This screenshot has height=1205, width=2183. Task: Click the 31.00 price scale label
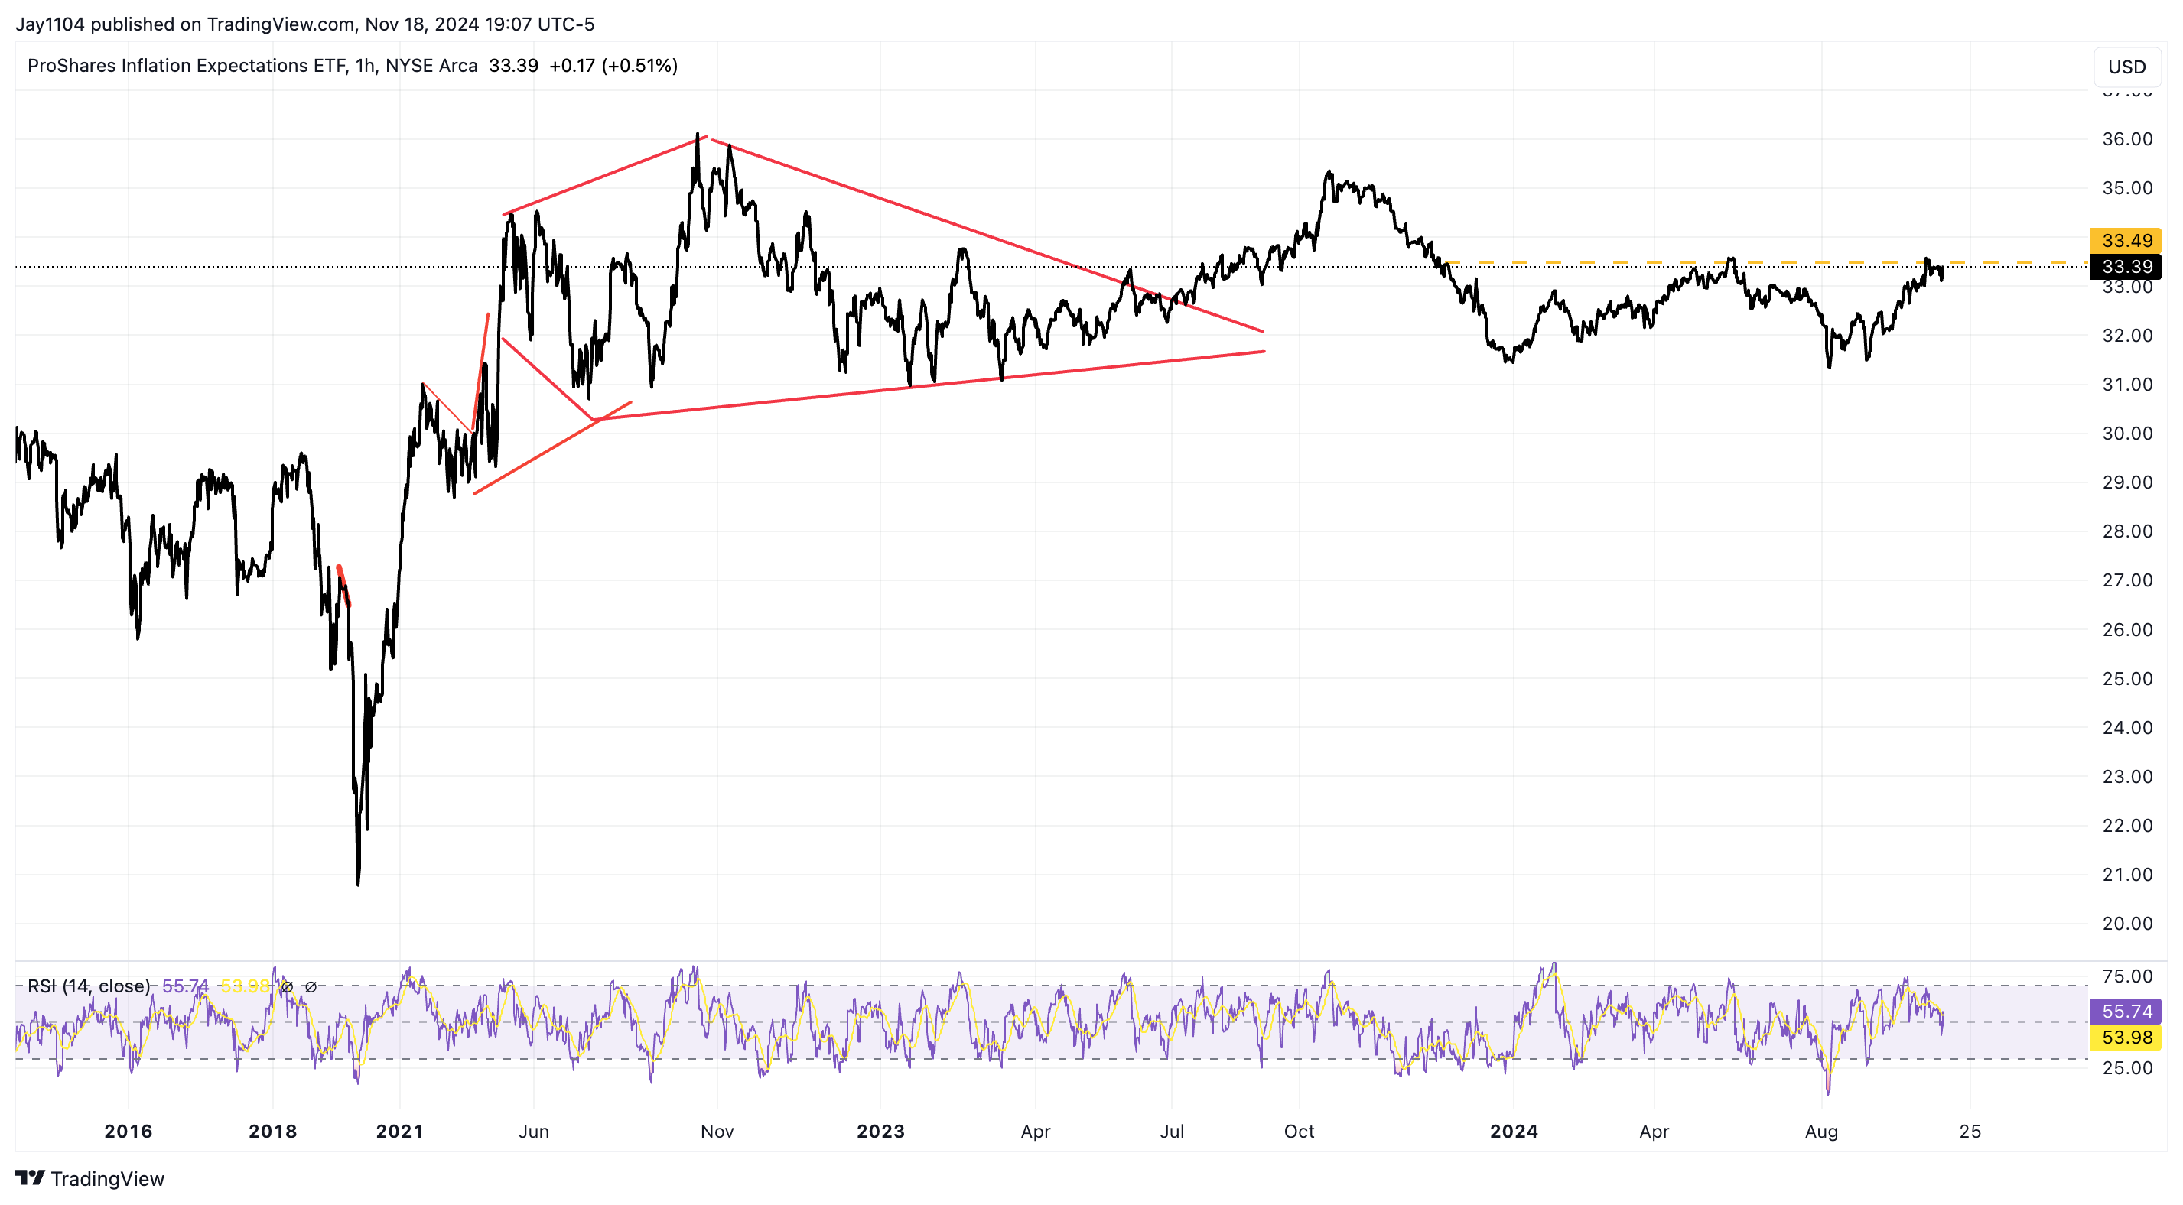[x=2127, y=385]
